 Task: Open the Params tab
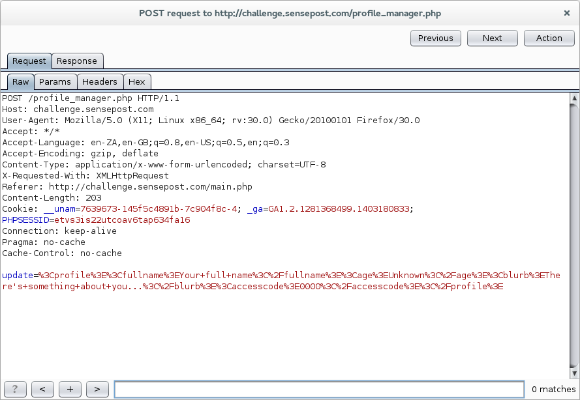click(55, 82)
